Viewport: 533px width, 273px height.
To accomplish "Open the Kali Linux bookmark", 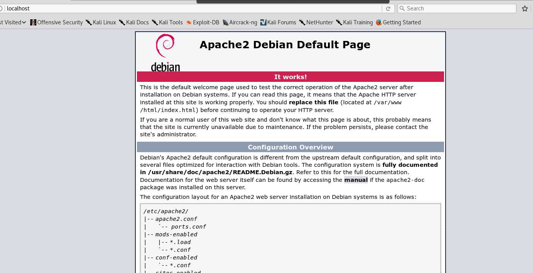I will coord(101,22).
